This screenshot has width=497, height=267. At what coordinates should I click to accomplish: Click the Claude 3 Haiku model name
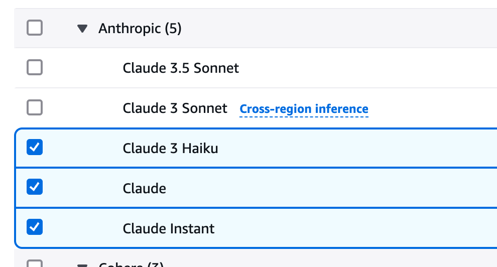[170, 148]
